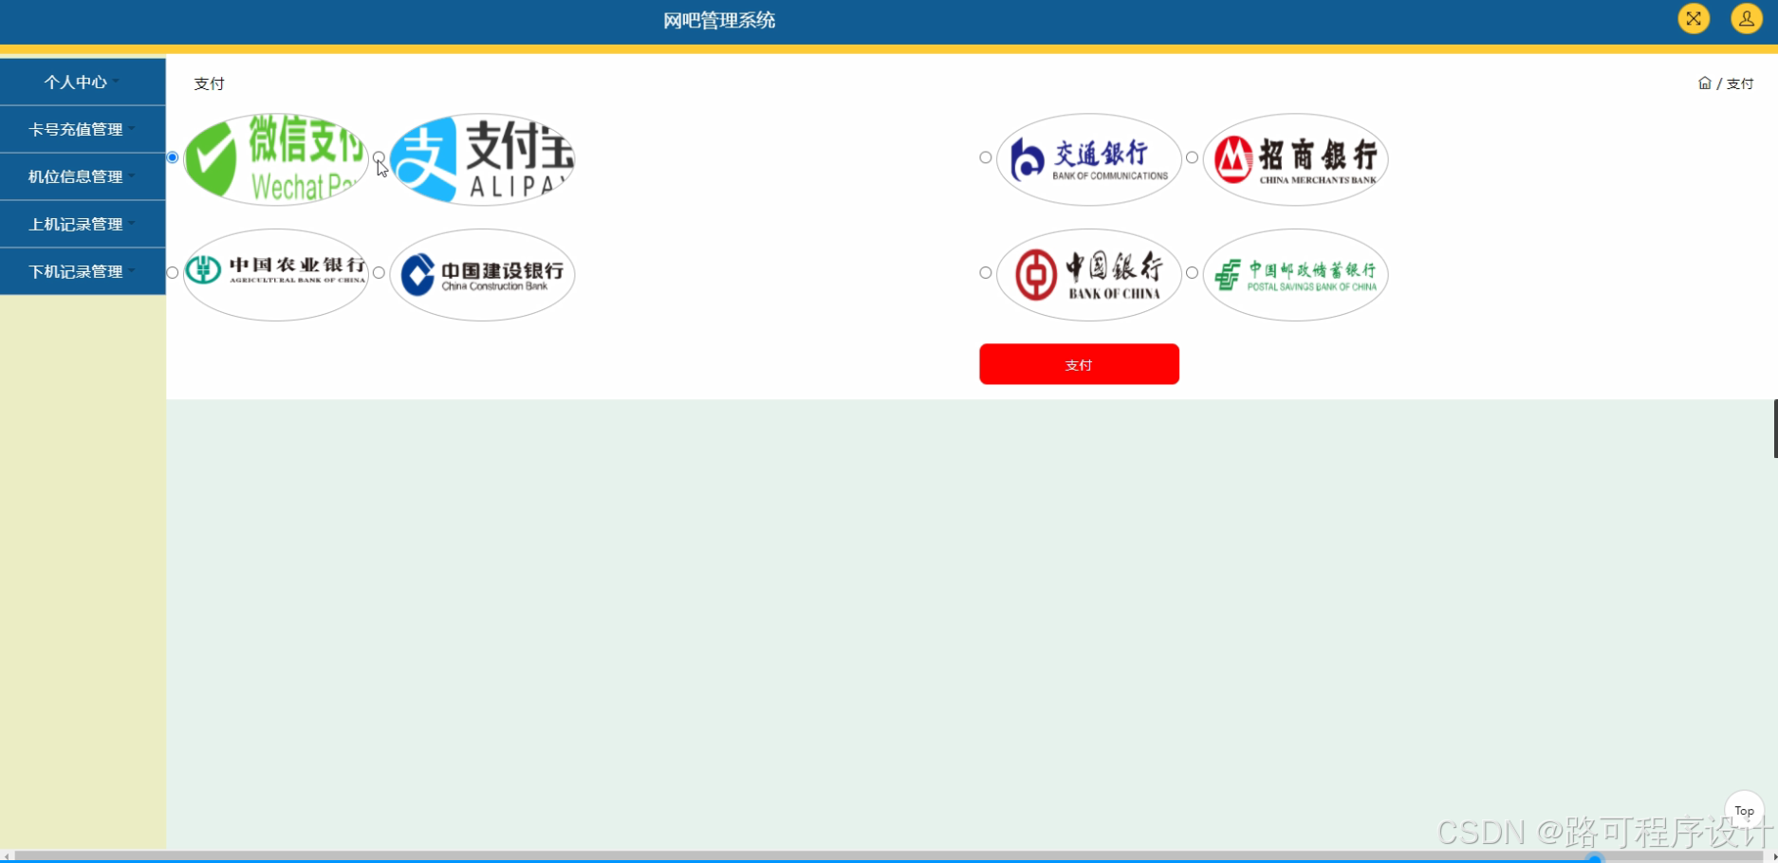Image resolution: width=1778 pixels, height=863 pixels.
Task: Expand the 下机记录管理 sidebar menu
Action: (x=83, y=271)
